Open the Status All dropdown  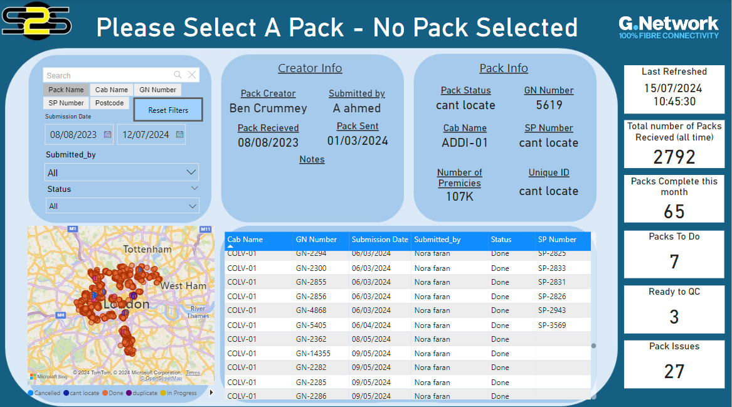[x=193, y=206]
